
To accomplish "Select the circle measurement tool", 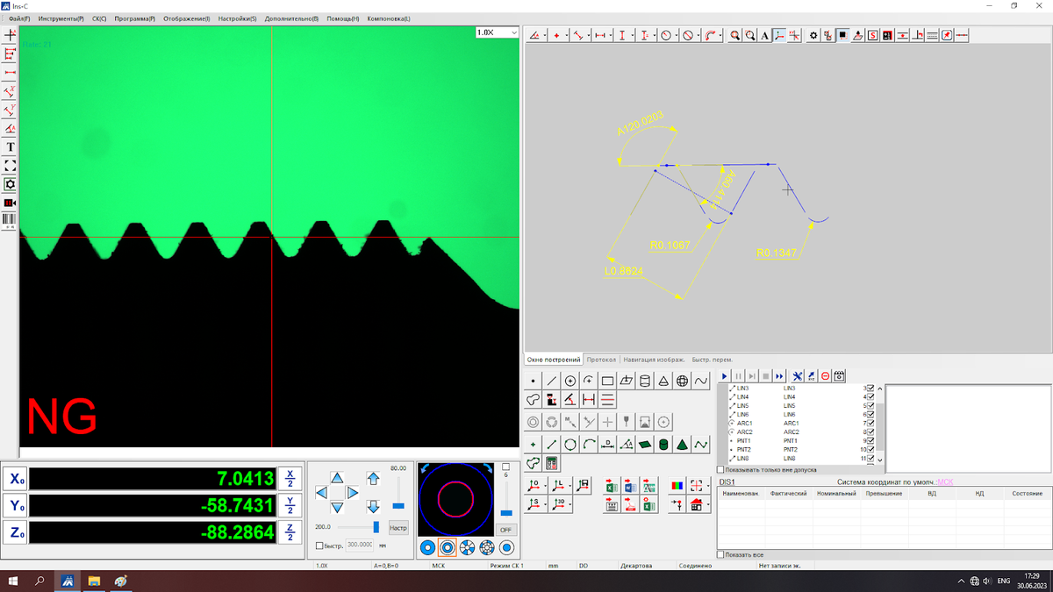I will click(x=570, y=381).
